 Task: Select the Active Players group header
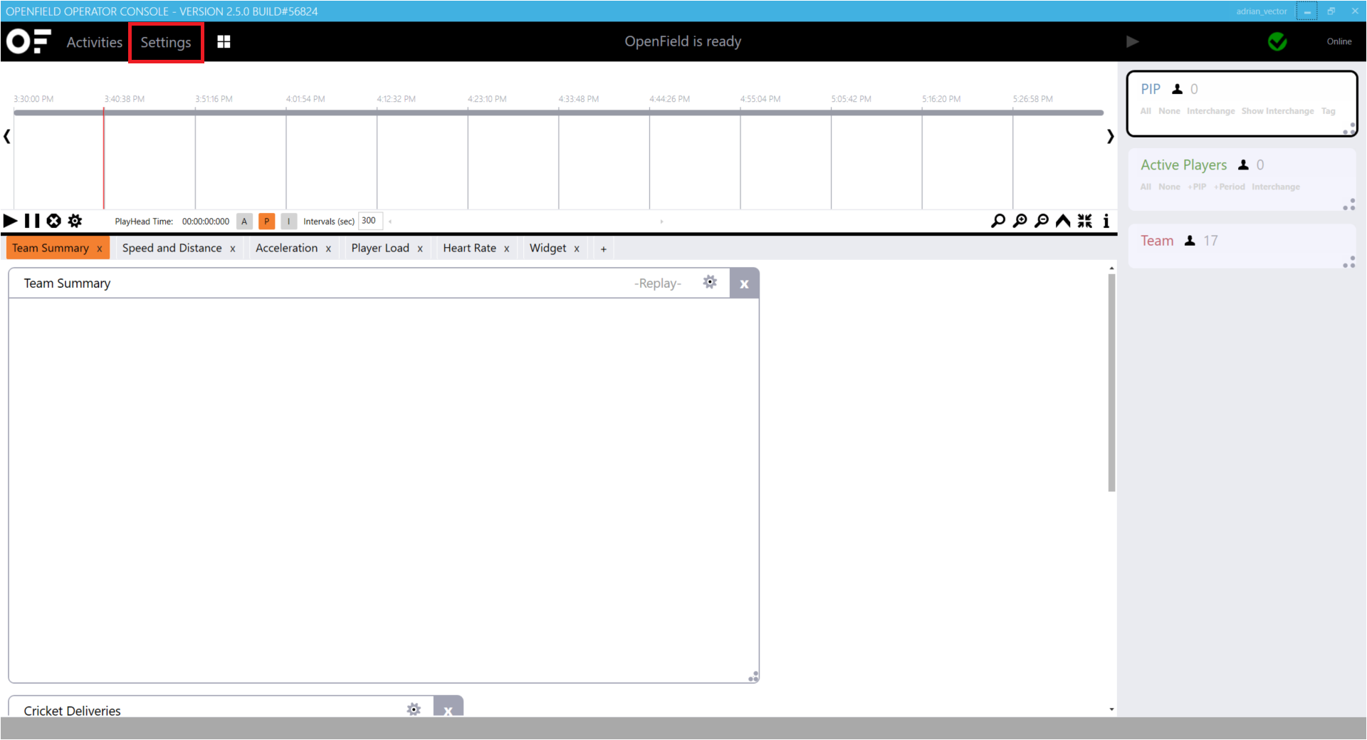pos(1183,165)
